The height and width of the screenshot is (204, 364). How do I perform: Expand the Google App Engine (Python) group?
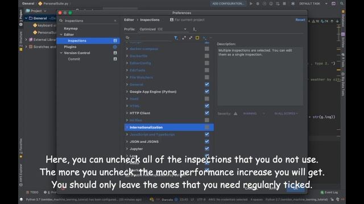click(x=127, y=92)
